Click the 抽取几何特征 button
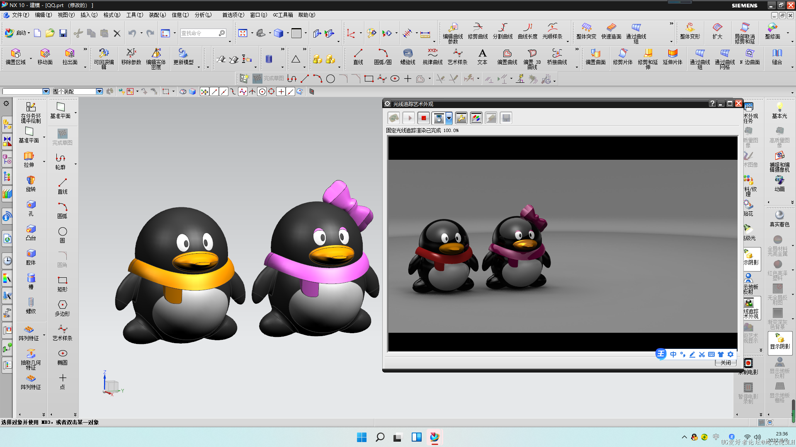Screen dimensions: 796x447 pos(31,359)
